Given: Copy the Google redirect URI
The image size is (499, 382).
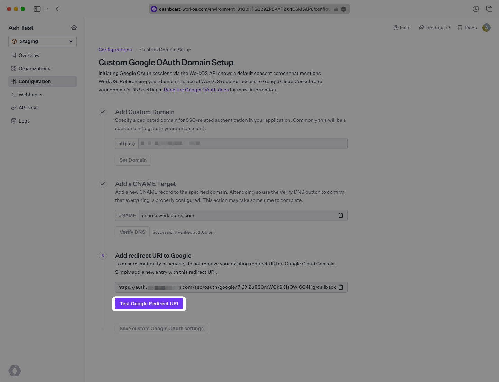Looking at the screenshot, I should pyautogui.click(x=341, y=287).
